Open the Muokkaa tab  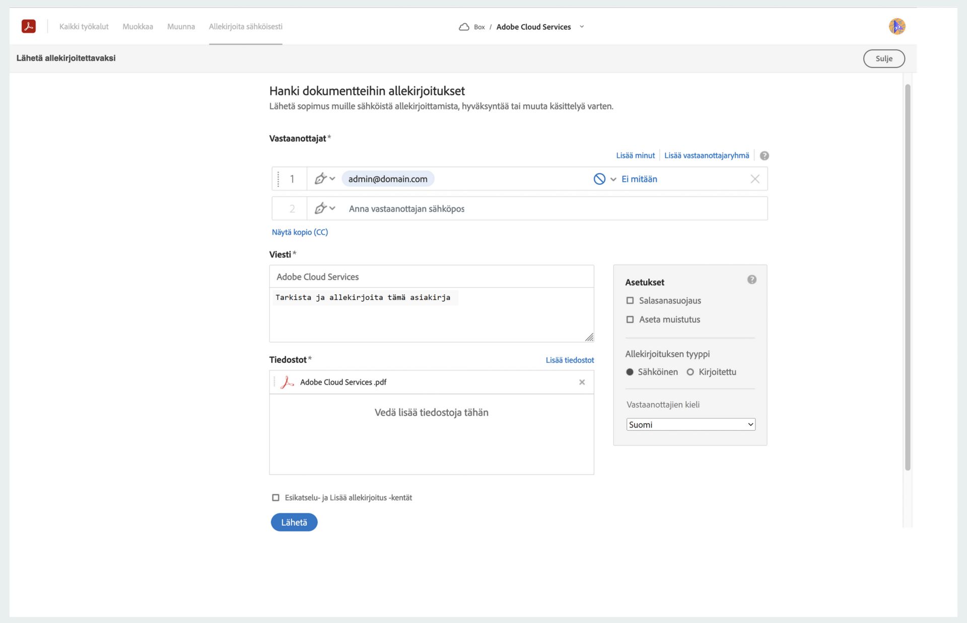click(x=137, y=27)
